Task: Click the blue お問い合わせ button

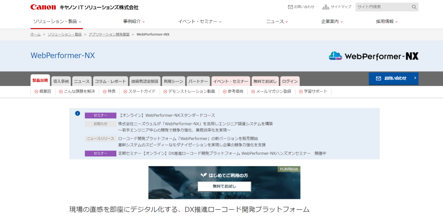Action: [393, 78]
